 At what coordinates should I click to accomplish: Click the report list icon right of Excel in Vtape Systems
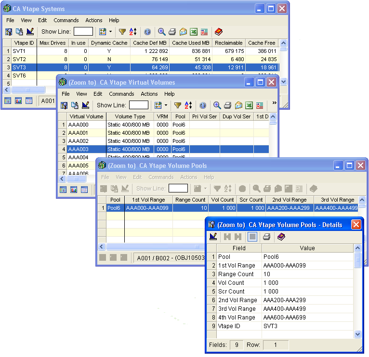204,32
